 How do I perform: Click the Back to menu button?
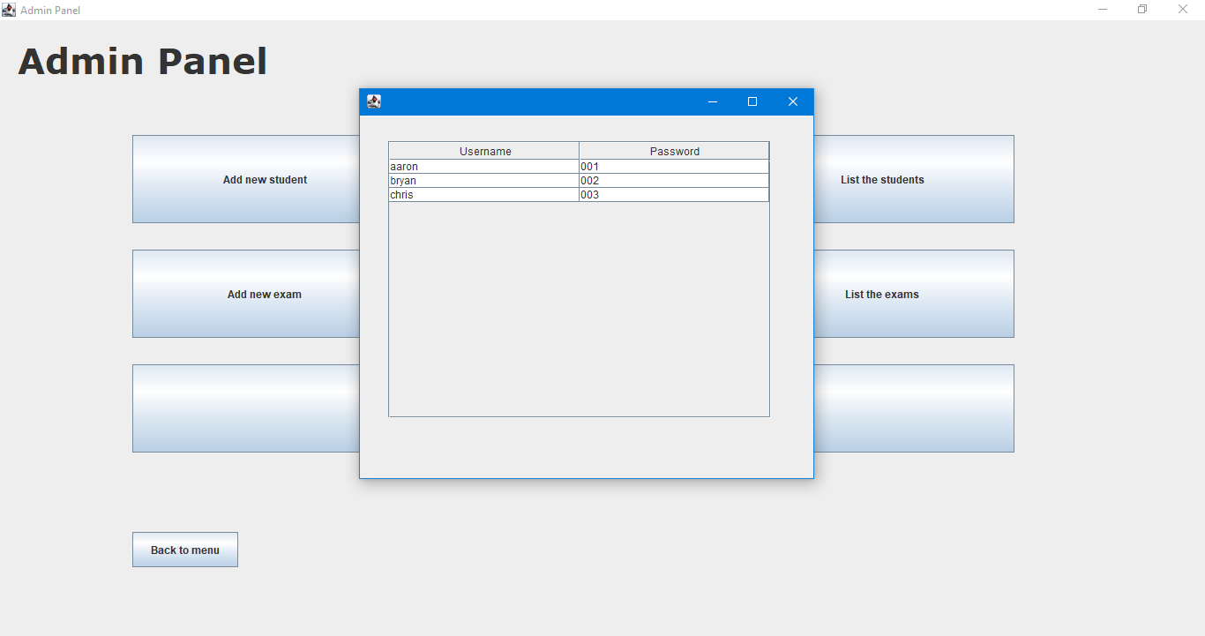pos(184,549)
